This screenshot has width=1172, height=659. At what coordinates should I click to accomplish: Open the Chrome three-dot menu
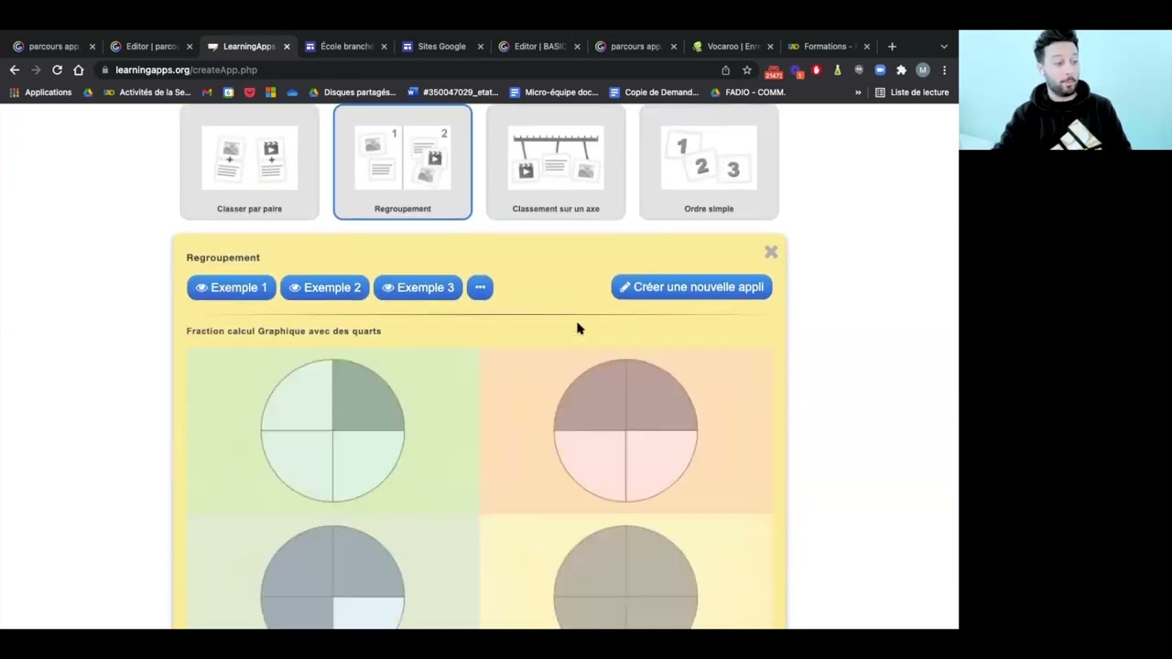click(944, 70)
